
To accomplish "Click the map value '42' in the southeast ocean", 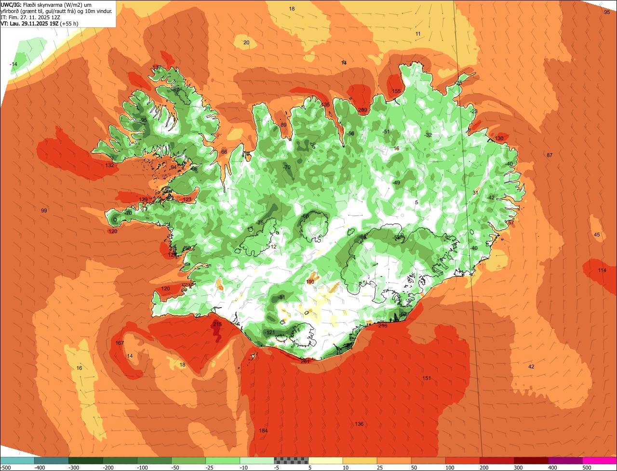I will click(x=531, y=366).
